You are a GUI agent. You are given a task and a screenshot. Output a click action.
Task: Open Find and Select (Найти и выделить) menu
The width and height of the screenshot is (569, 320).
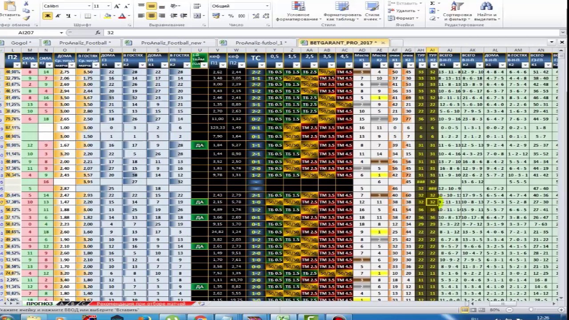pyautogui.click(x=486, y=12)
